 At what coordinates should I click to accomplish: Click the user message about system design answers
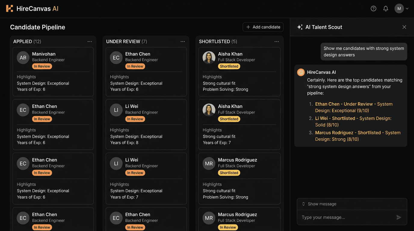coord(364,51)
